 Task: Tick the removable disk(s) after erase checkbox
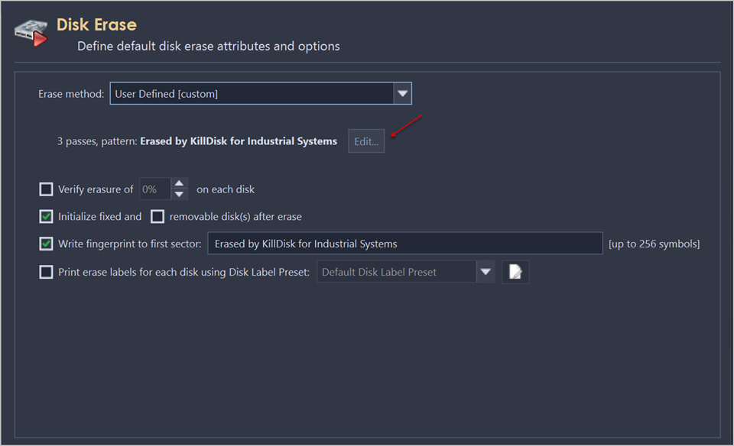(158, 217)
